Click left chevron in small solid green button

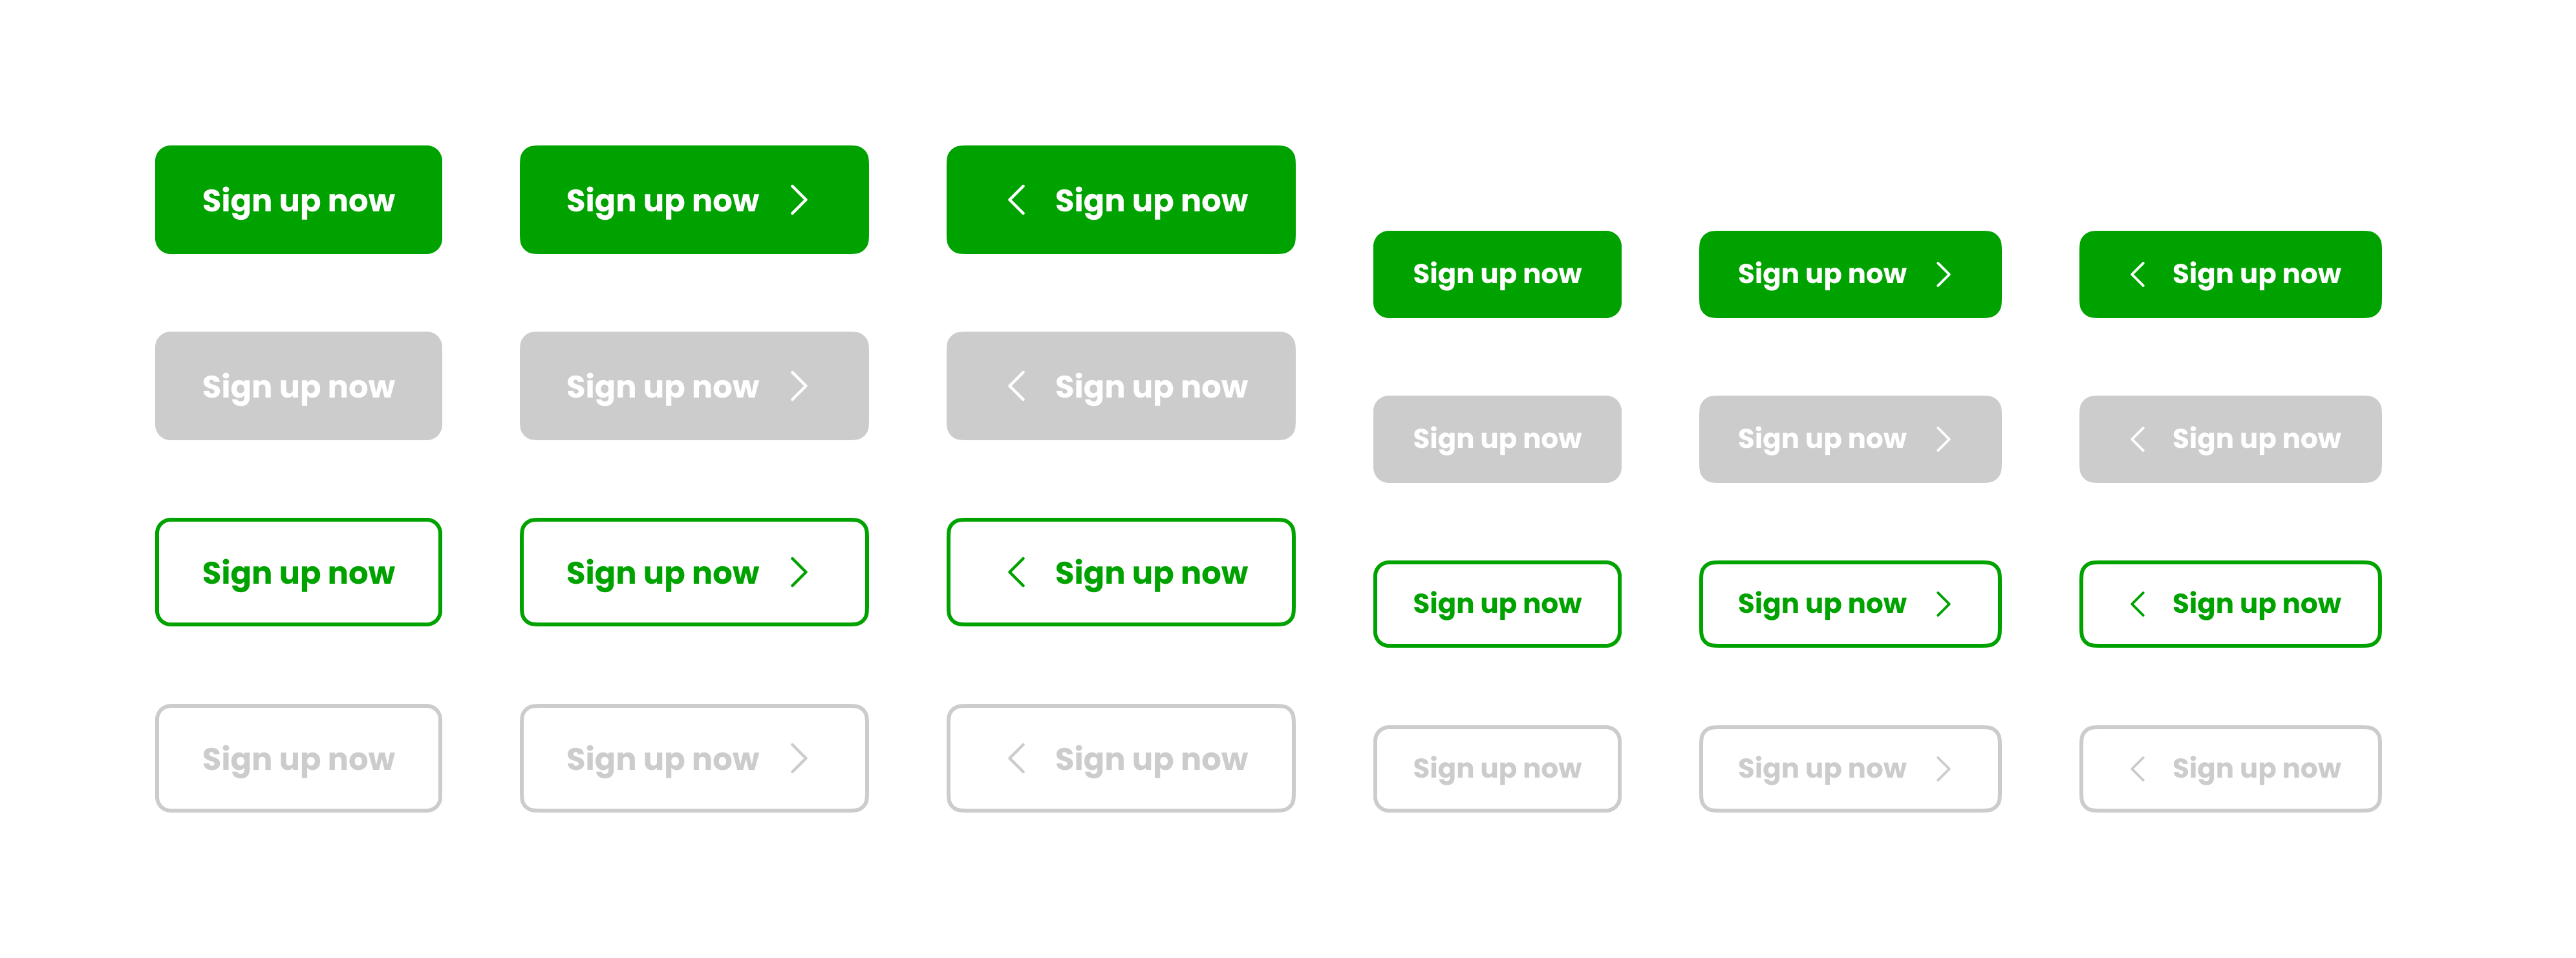pyautogui.click(x=2137, y=274)
